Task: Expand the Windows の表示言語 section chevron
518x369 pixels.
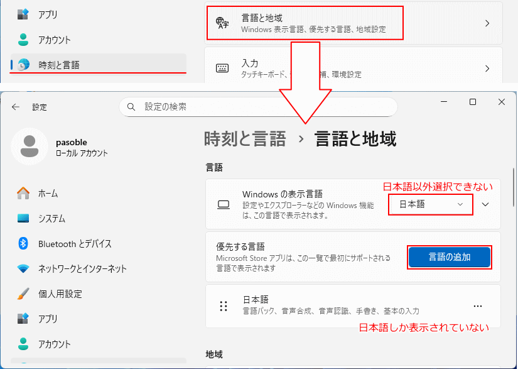Action: [x=484, y=204]
